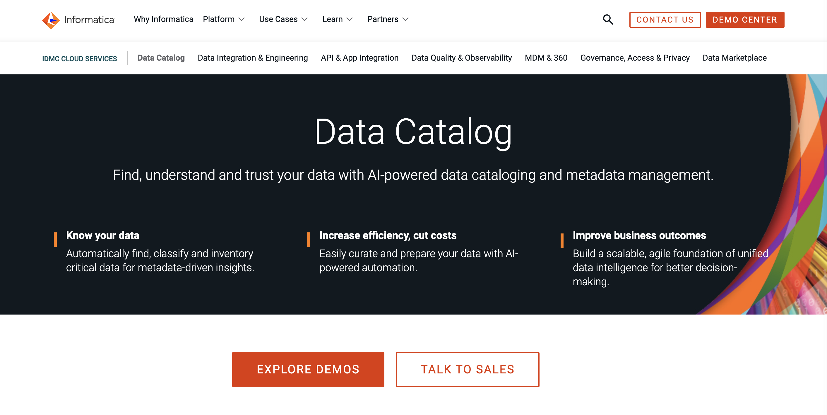Expand the Platform dropdown chevron
827x415 pixels.
[242, 20]
